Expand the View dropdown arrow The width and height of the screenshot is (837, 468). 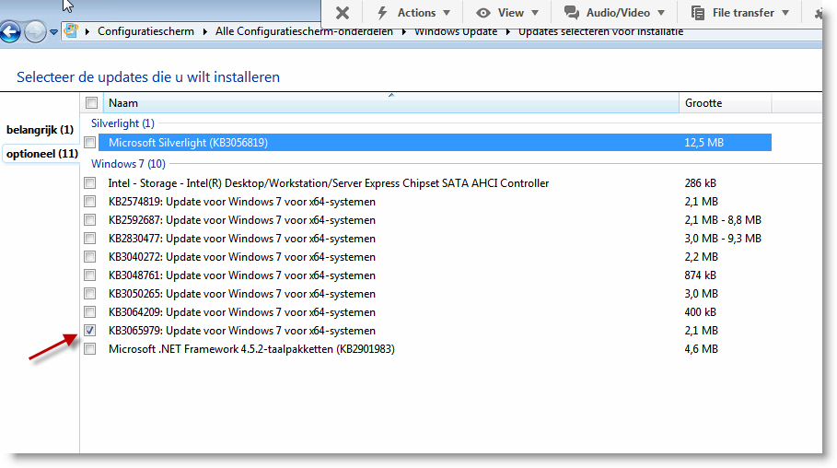point(535,13)
